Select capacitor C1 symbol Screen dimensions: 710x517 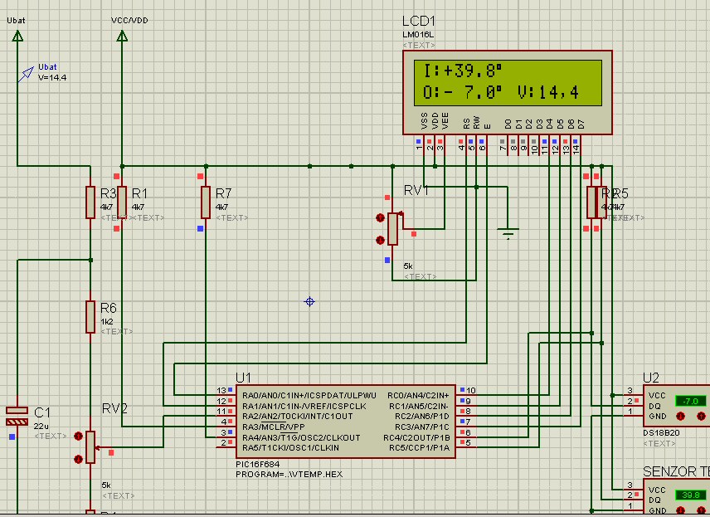[17, 416]
